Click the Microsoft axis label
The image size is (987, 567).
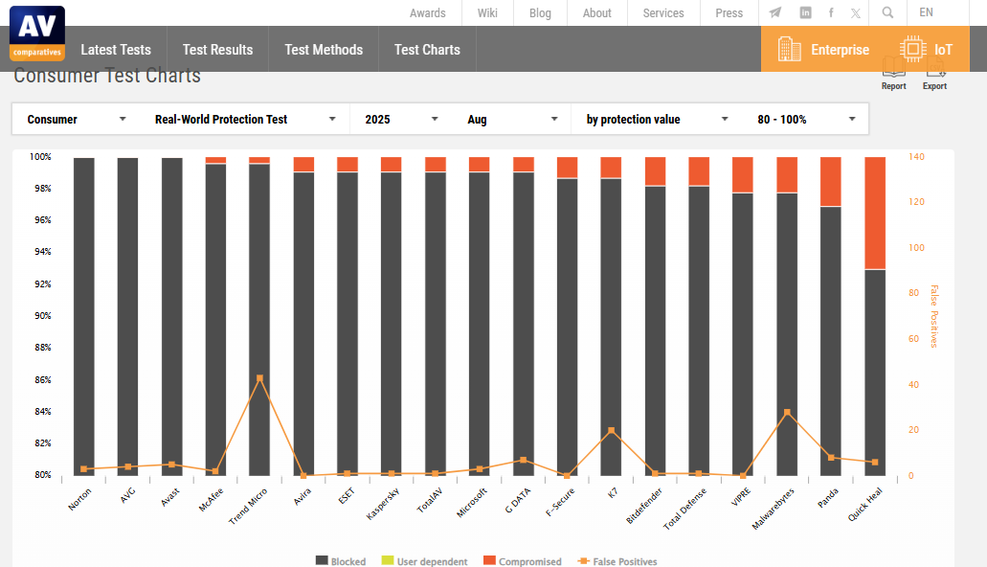tap(472, 502)
